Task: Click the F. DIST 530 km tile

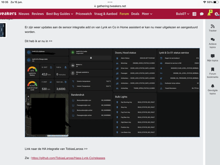Action: pyautogui.click(x=47, y=86)
